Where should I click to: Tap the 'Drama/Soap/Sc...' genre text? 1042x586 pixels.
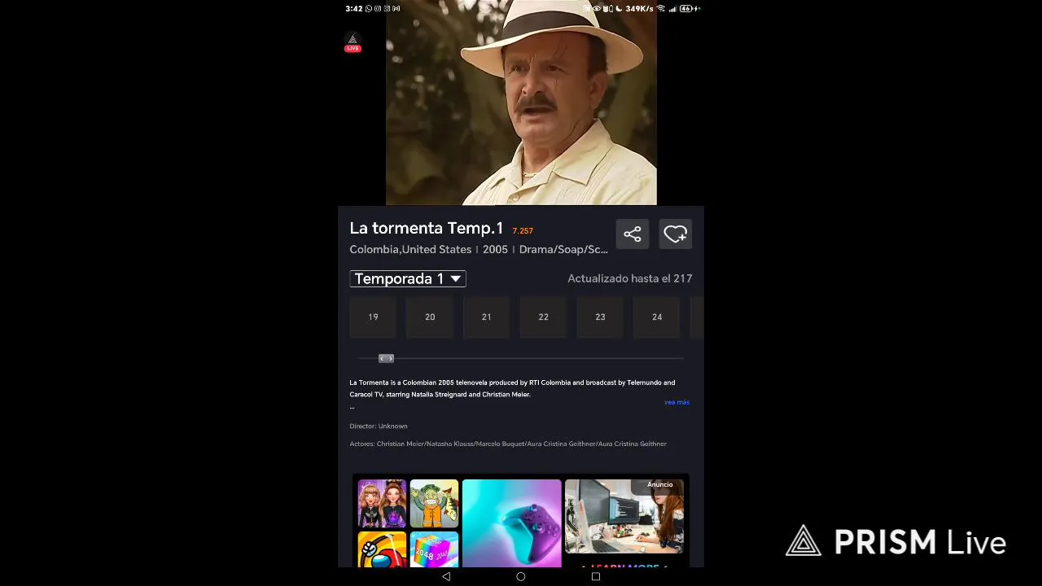pos(563,249)
